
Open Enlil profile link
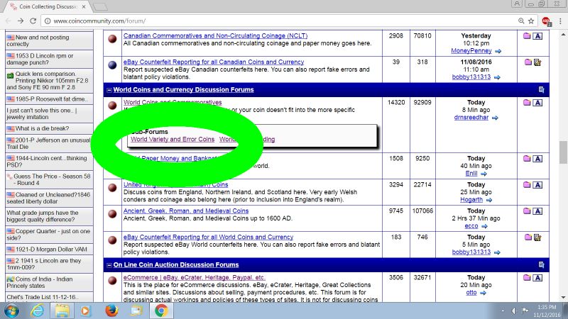(x=471, y=173)
